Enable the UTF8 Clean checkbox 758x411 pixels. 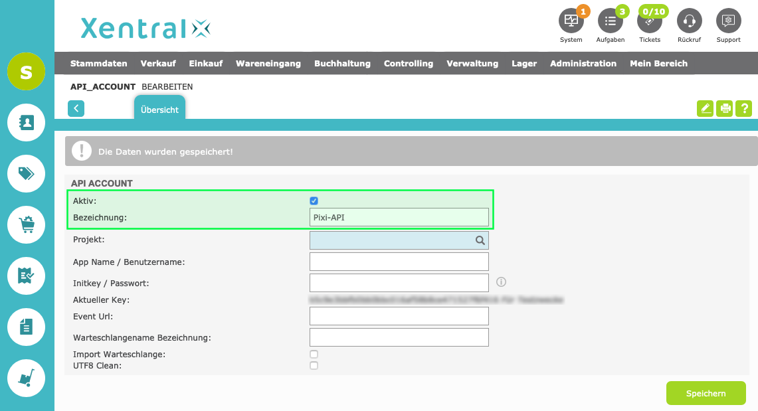[314, 365]
